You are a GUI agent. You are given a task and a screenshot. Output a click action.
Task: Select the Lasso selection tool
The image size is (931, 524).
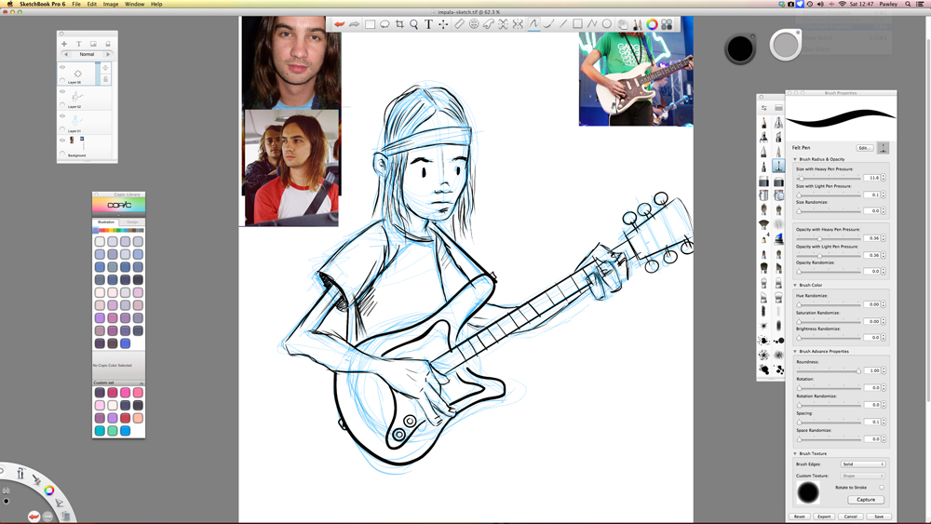coord(385,24)
